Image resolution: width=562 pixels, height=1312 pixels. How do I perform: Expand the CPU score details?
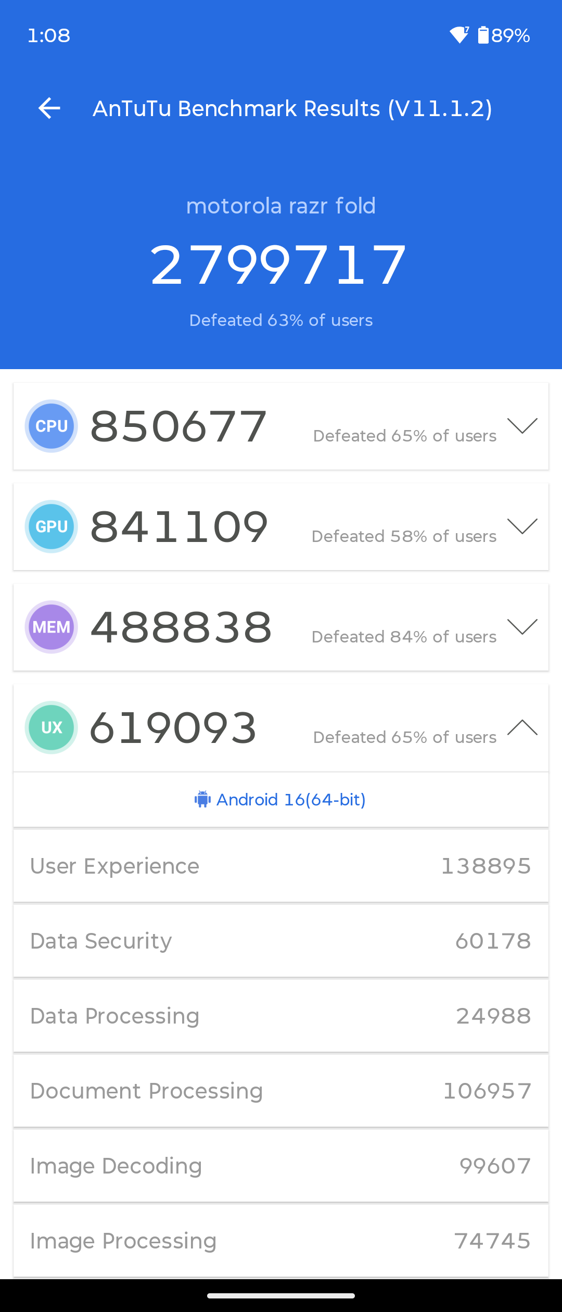[522, 426]
